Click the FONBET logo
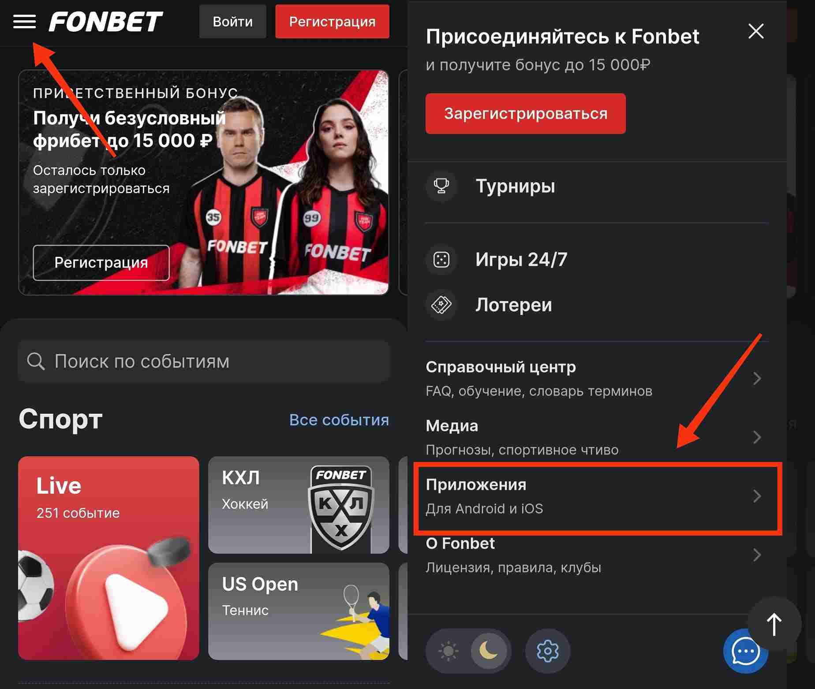The height and width of the screenshot is (689, 815). click(x=106, y=22)
